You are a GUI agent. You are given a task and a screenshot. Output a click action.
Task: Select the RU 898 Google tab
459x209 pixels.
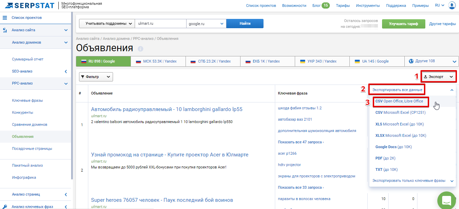(103, 62)
